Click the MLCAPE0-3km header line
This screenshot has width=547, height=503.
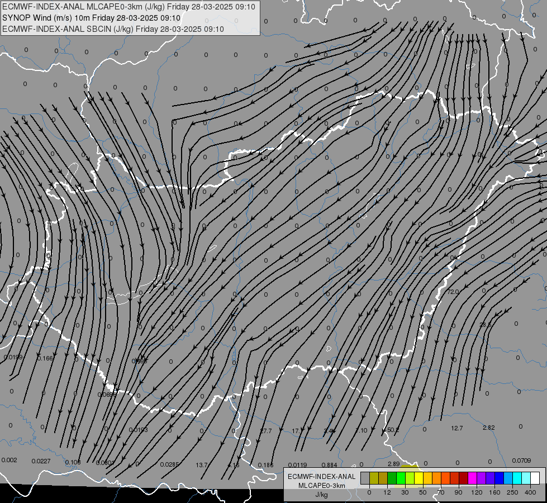(129, 7)
